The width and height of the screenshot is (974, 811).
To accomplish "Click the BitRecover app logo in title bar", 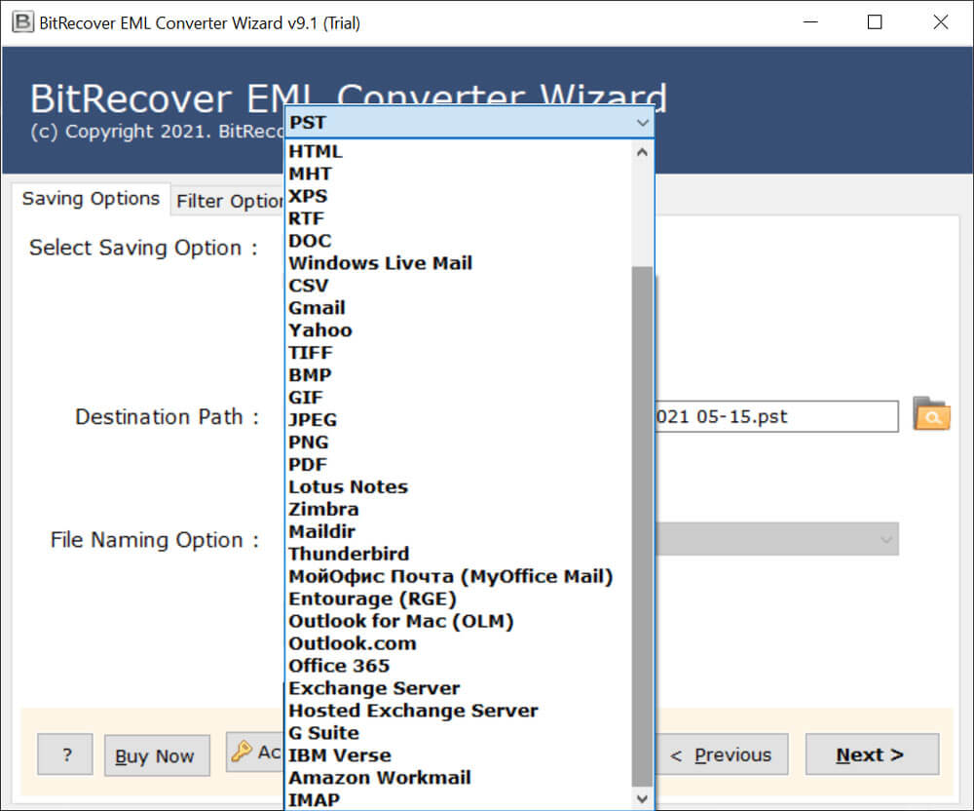I will pos(19,22).
